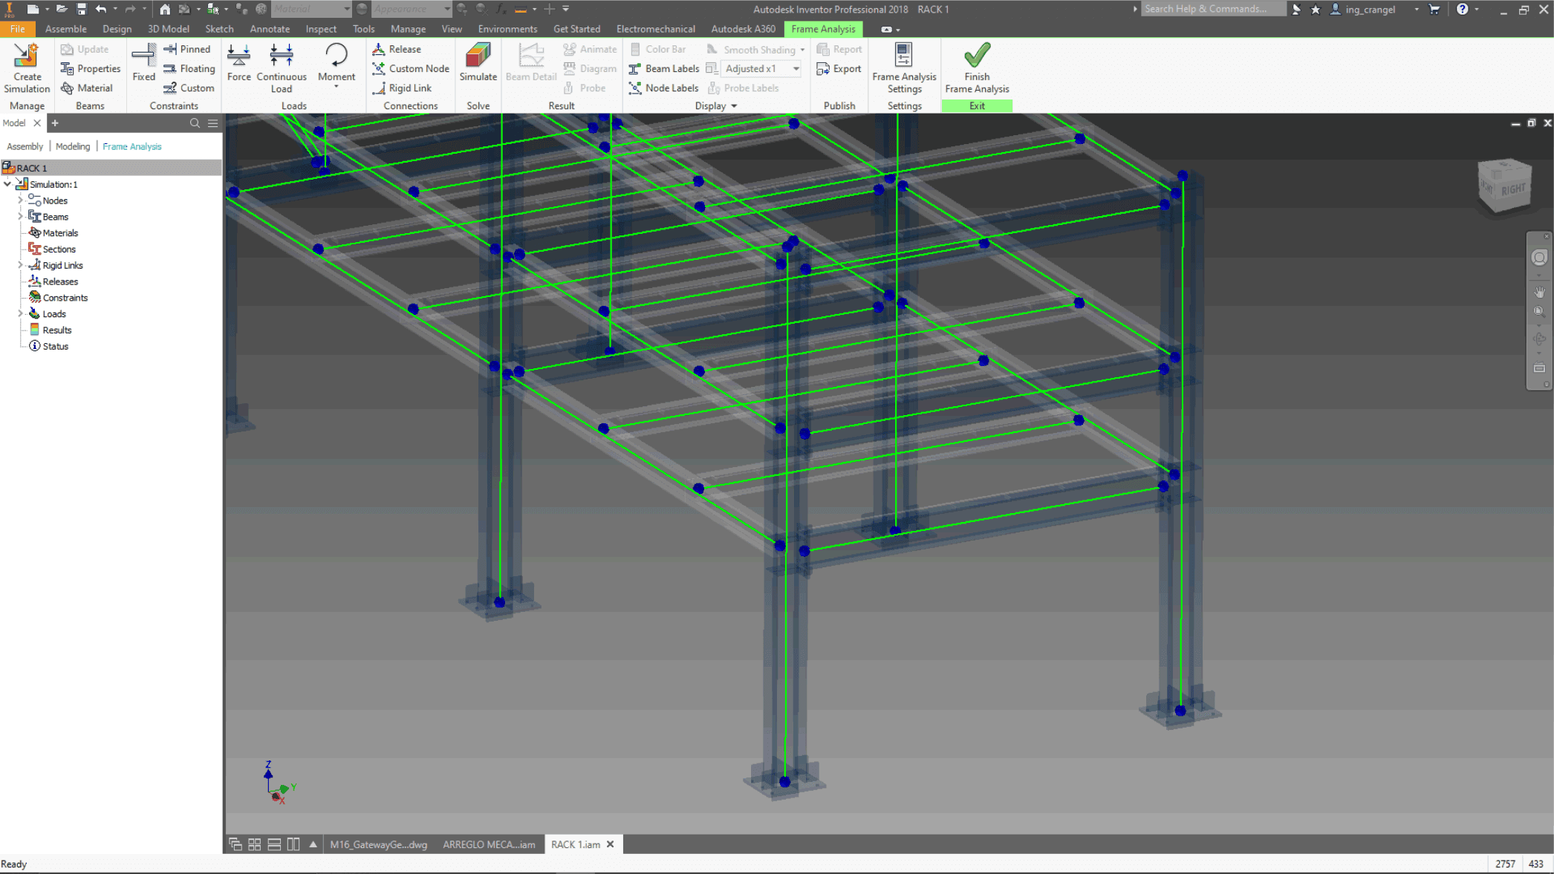Open the model browser hamburger menu
This screenshot has height=874, width=1554.
[213, 123]
